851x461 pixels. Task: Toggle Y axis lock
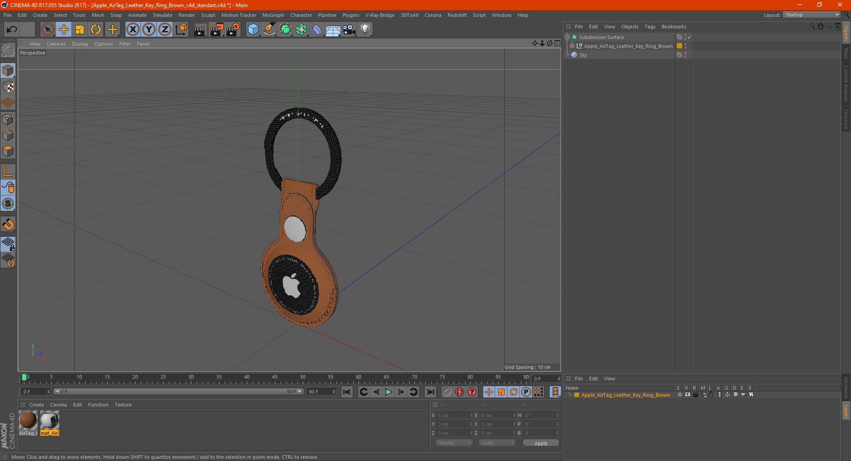pos(149,30)
